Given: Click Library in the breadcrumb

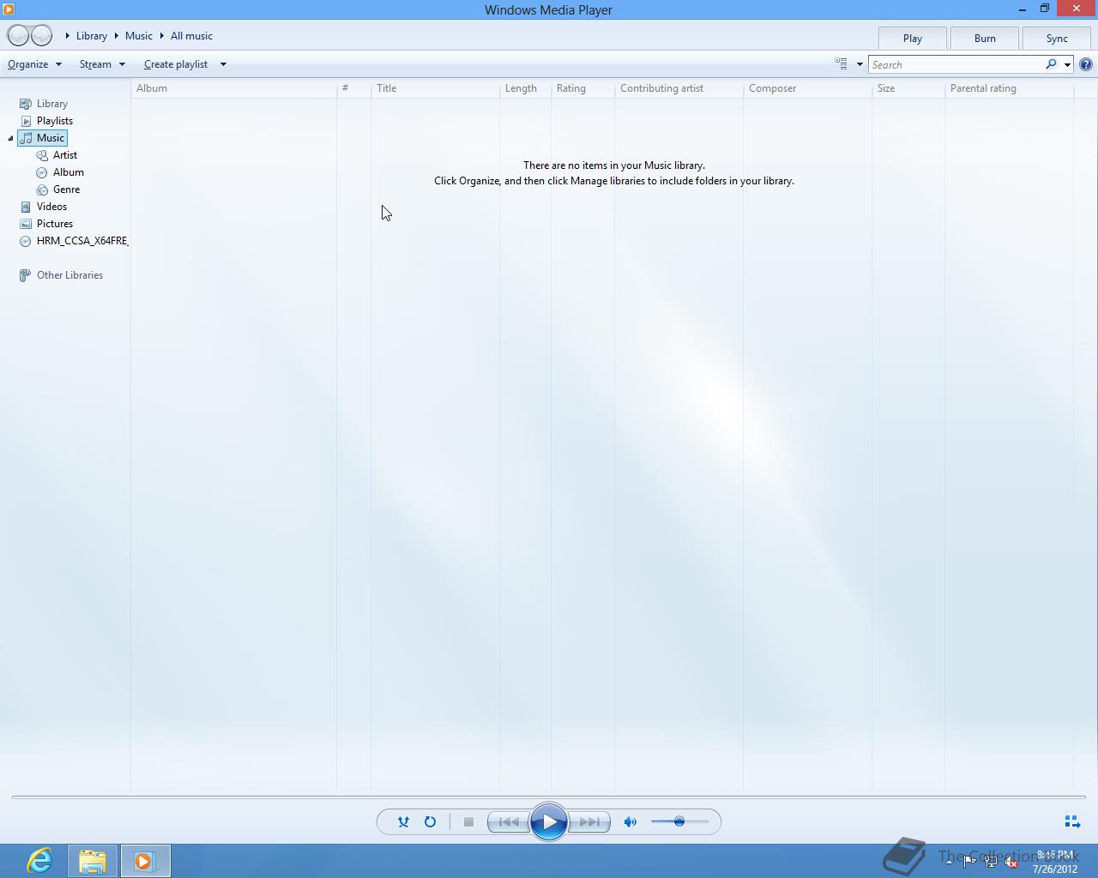Looking at the screenshot, I should (92, 36).
